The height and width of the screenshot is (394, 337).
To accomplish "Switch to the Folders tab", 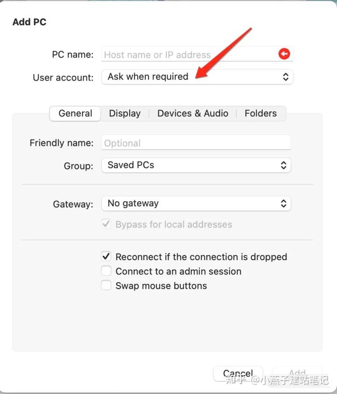I will (x=261, y=113).
